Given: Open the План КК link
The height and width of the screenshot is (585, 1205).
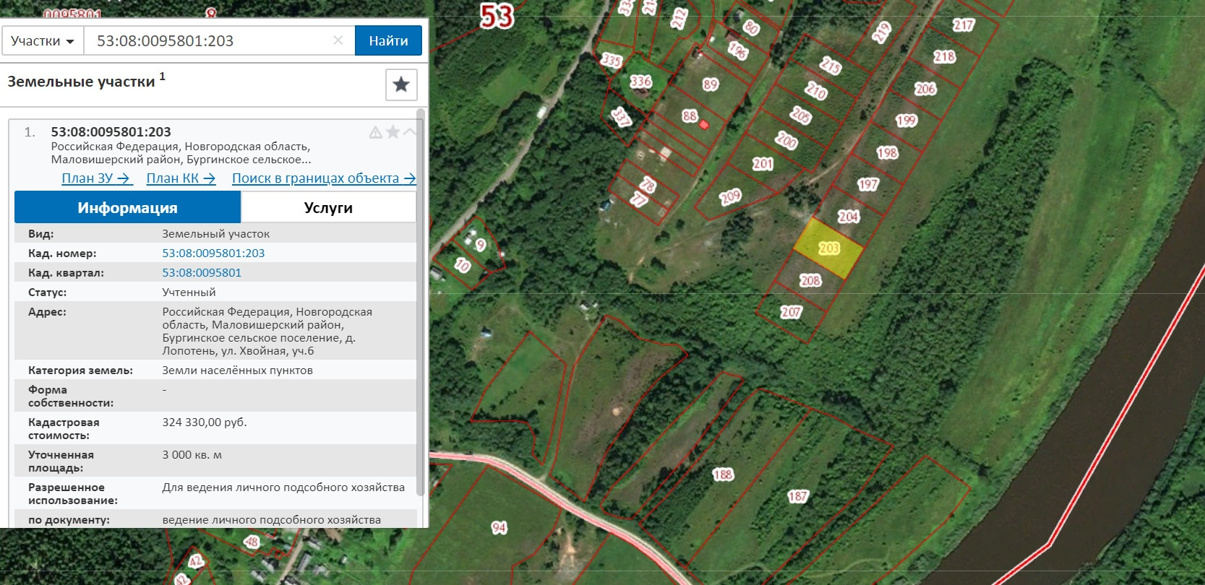Looking at the screenshot, I should click(x=181, y=178).
